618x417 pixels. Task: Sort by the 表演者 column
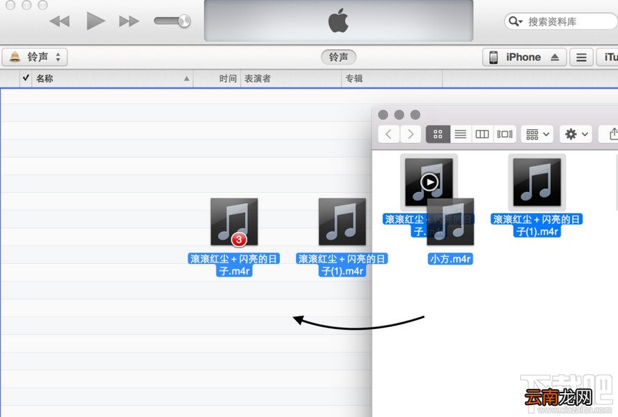point(290,78)
